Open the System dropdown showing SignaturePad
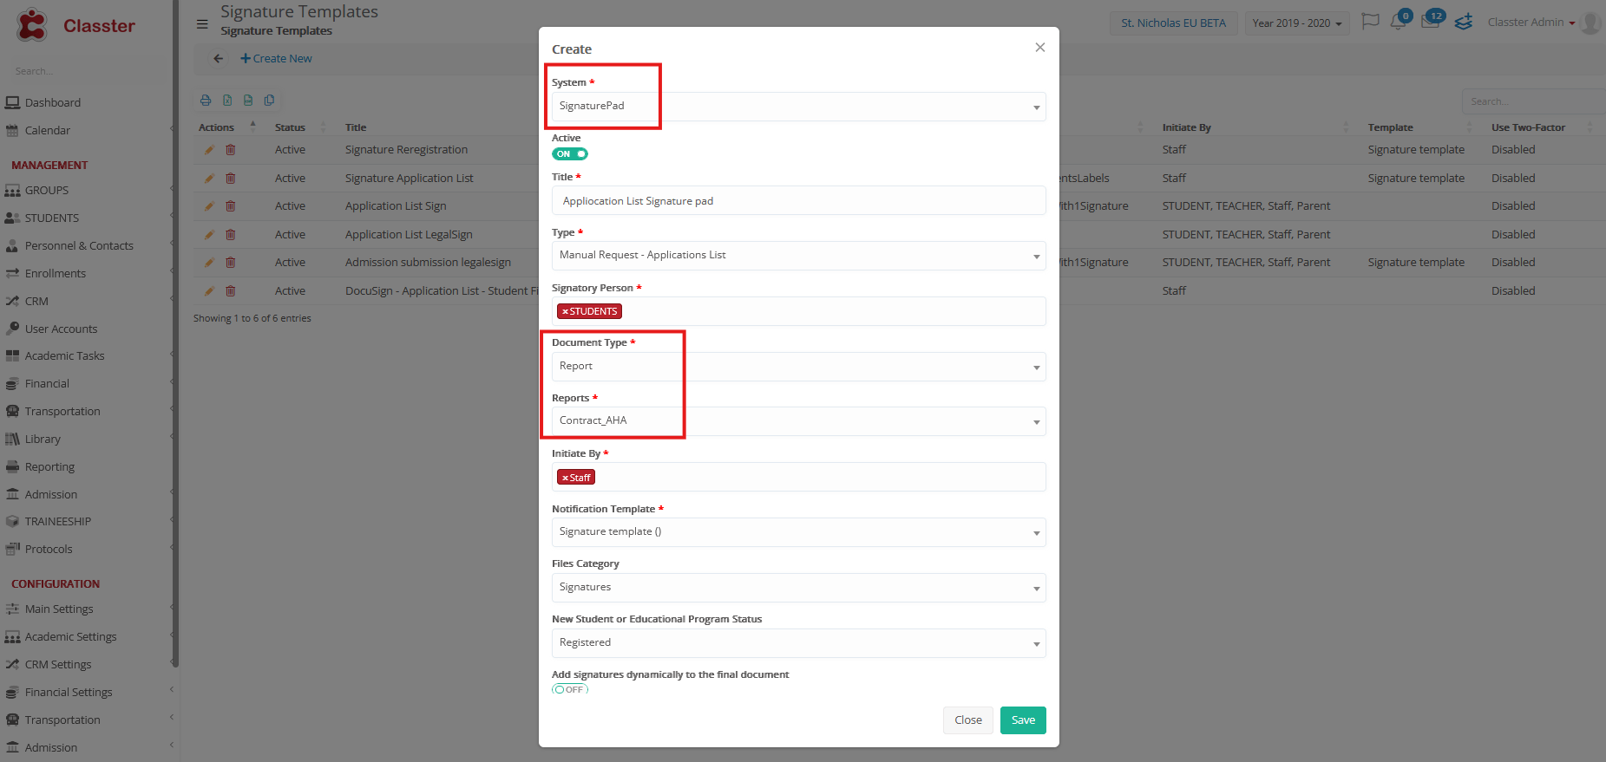Screen dimensions: 1606x762 click(x=798, y=107)
